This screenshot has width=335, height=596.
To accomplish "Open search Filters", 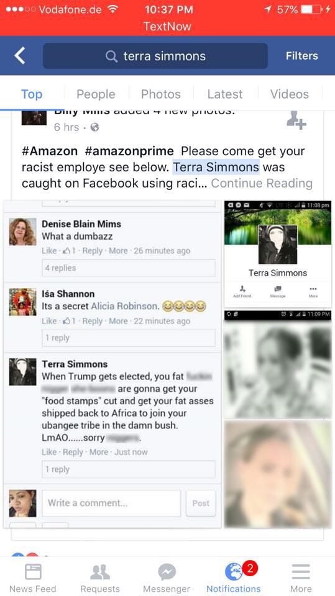I will 302,56.
